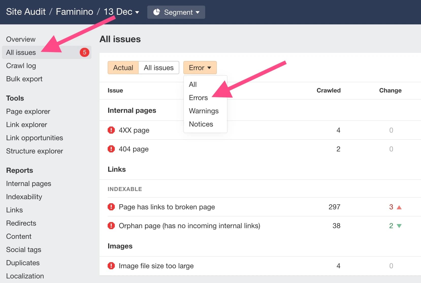Click the Segment pie chart icon
This screenshot has width=421, height=283.
point(157,12)
